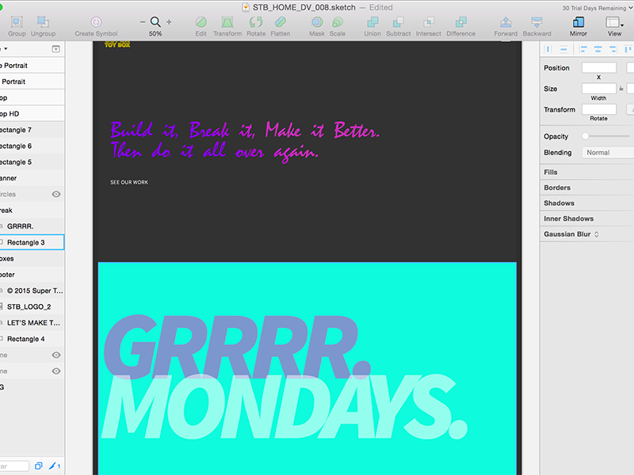Image resolution: width=634 pixels, height=475 pixels.
Task: Toggle the layer-list symbol filter icon
Action: [x=38, y=465]
